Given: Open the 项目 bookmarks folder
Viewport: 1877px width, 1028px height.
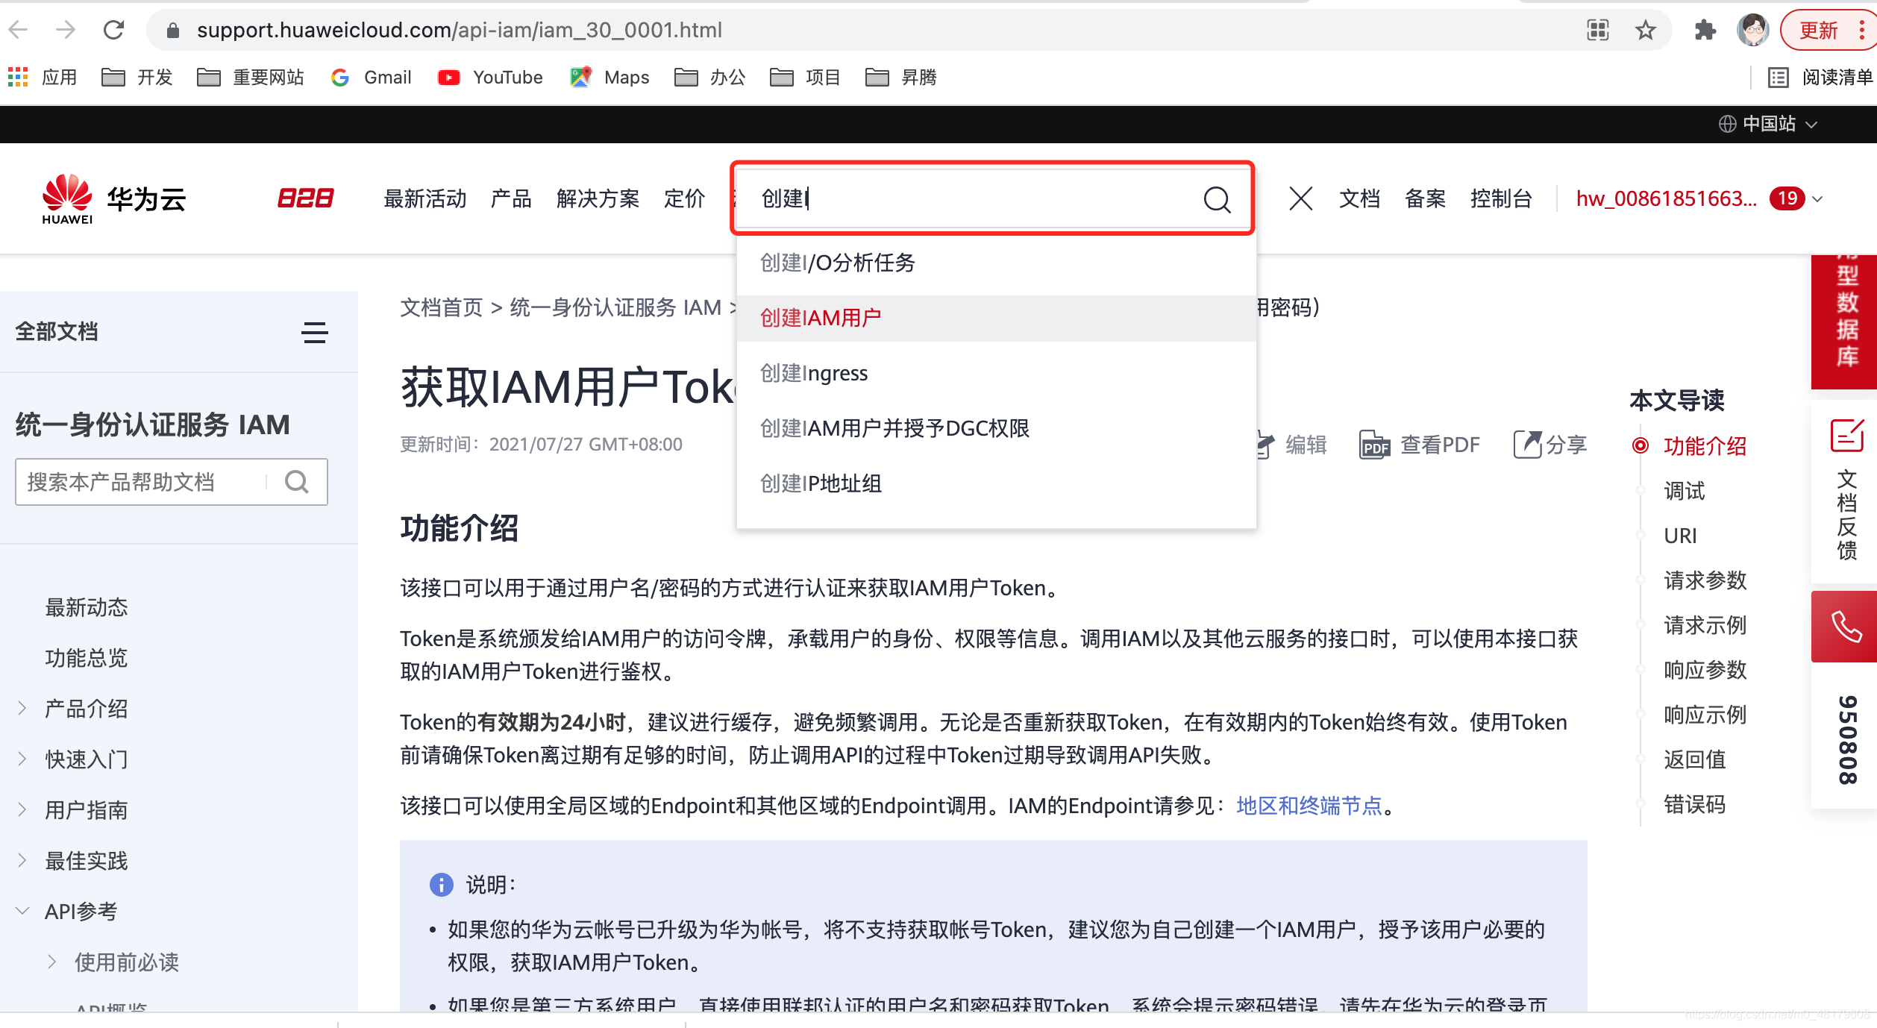Looking at the screenshot, I should 805,77.
